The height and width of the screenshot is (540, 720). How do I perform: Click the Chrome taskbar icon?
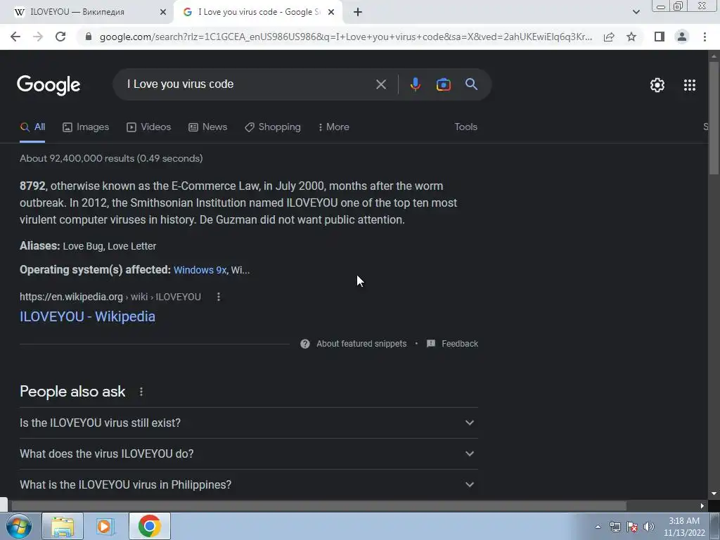pyautogui.click(x=150, y=526)
